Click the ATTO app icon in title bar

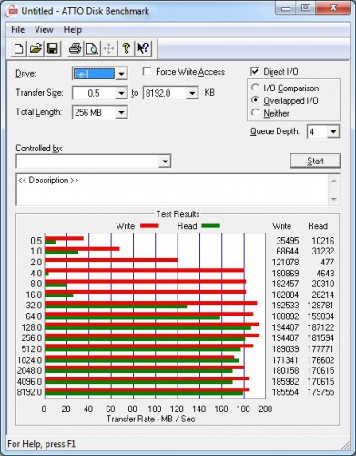12,11
